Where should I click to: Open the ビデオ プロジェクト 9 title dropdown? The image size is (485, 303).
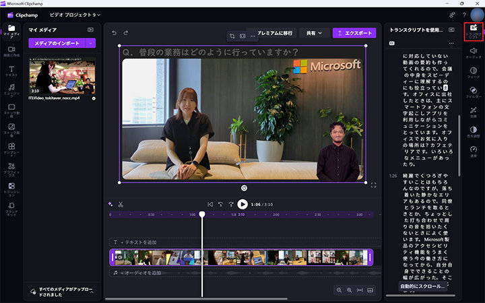point(75,15)
